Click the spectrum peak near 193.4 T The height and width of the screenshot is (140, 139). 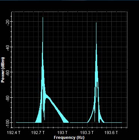coord(96,23)
